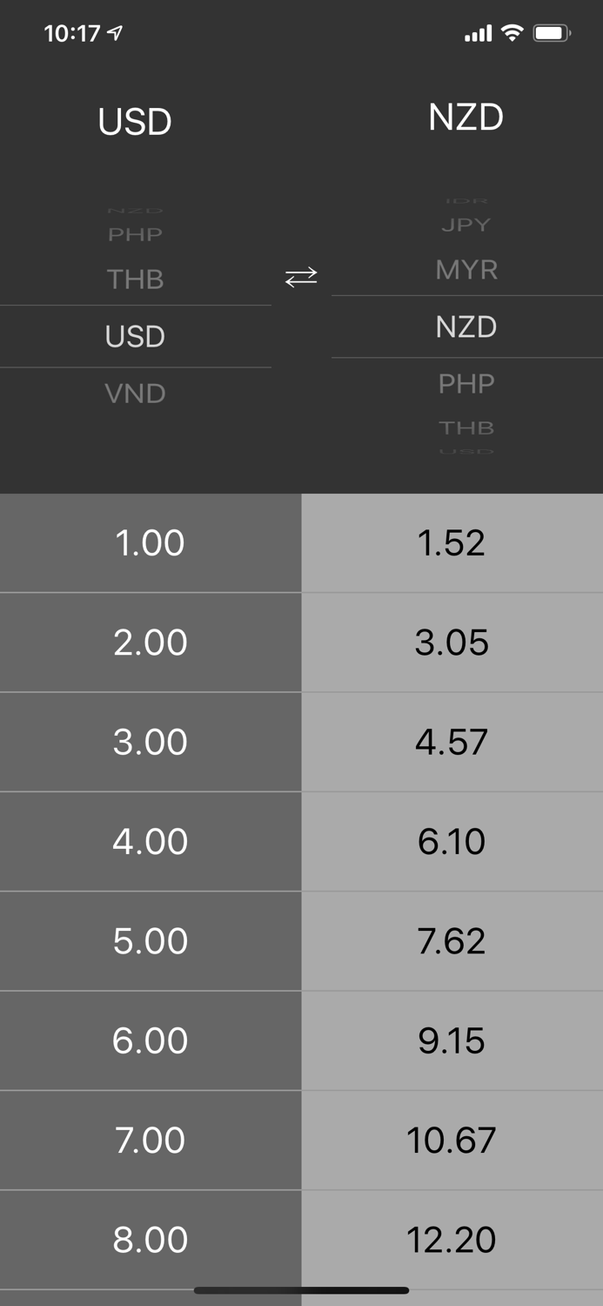The height and width of the screenshot is (1306, 603).
Task: Open the left picker to change base currency
Action: (x=136, y=336)
